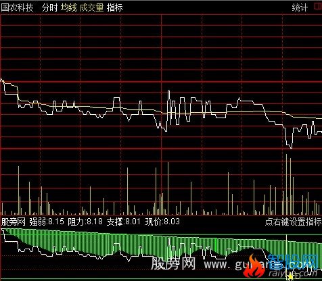322x281 pixels.
Task: Switch to the 分时 view
Action: click(x=50, y=7)
